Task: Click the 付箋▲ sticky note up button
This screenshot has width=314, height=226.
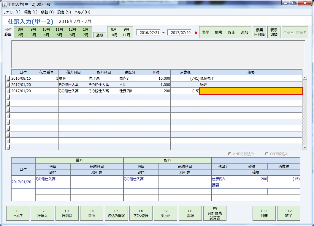Action: pos(288,32)
